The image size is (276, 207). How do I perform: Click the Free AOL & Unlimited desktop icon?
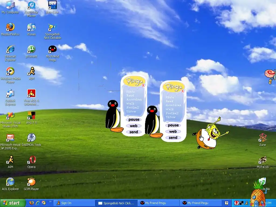[x=31, y=97]
